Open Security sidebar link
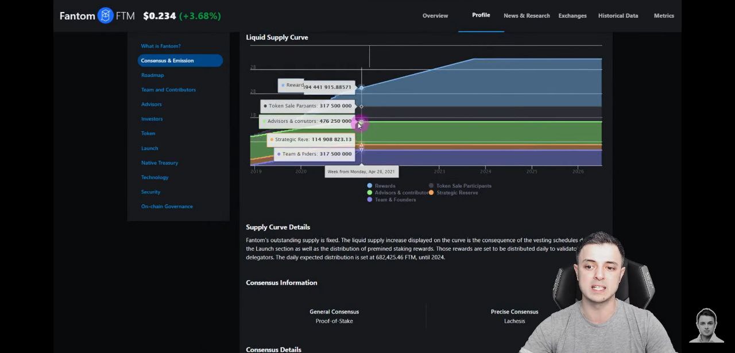Image resolution: width=735 pixels, height=353 pixels. pos(151,192)
